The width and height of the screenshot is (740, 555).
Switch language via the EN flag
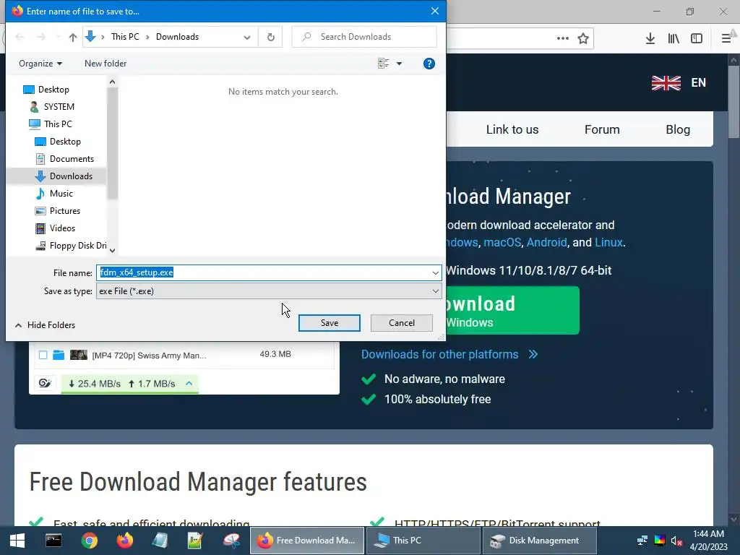coord(679,82)
